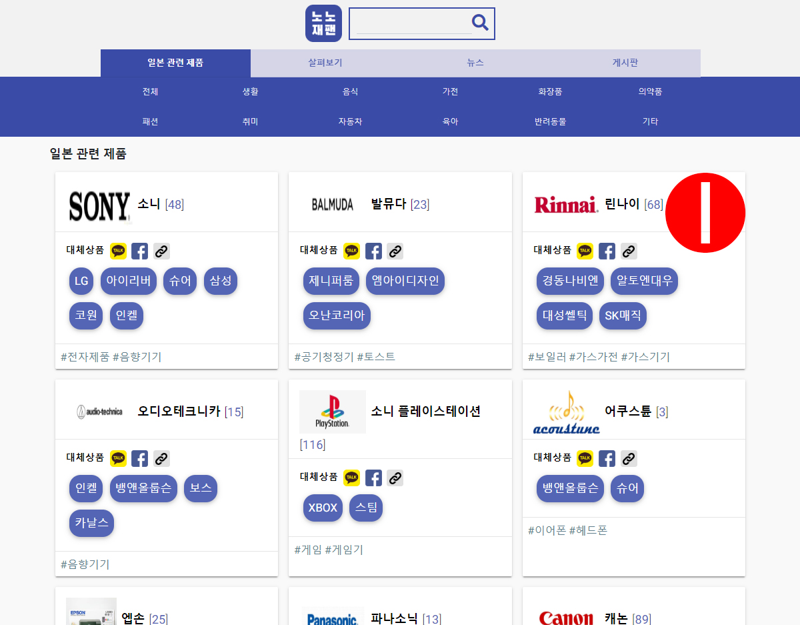Share Balmuda card on Facebook
800x625 pixels.
pos(373,251)
